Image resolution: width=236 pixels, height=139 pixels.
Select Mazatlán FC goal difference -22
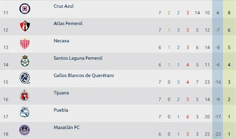coord(218,134)
